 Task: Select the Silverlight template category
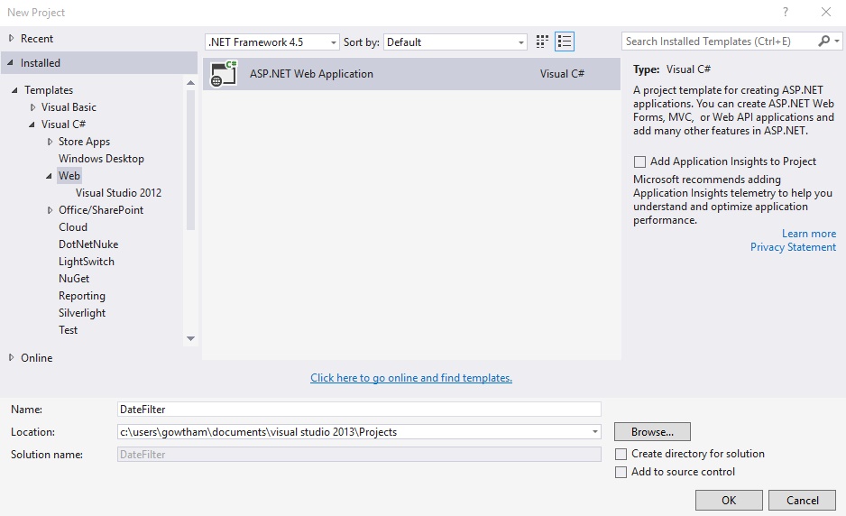point(82,313)
